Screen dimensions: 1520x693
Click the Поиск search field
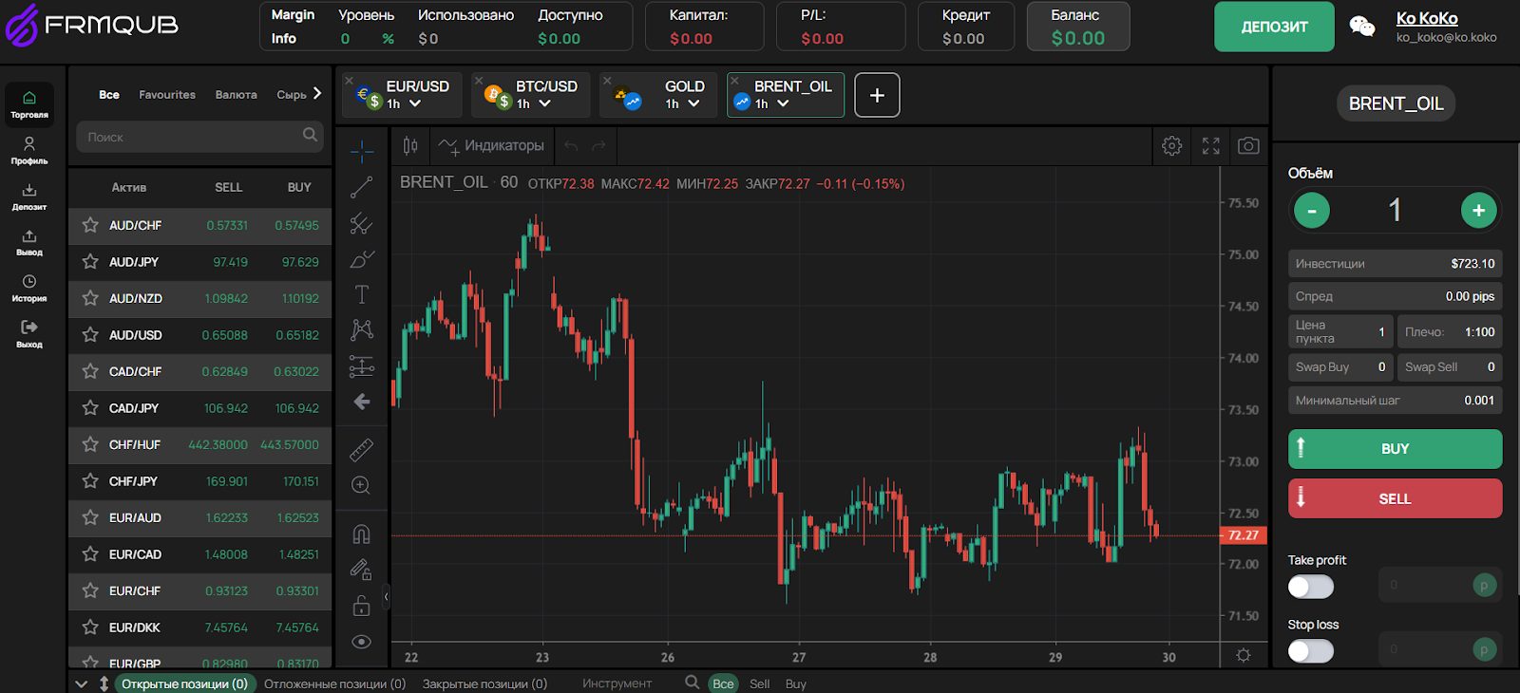(x=199, y=137)
